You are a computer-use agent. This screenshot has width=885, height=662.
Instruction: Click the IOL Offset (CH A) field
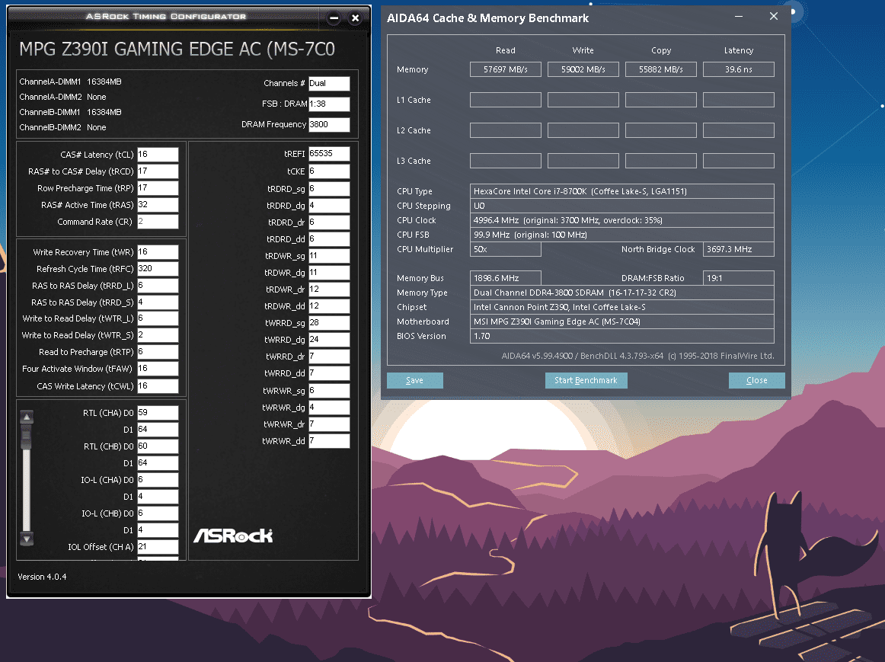tap(158, 547)
